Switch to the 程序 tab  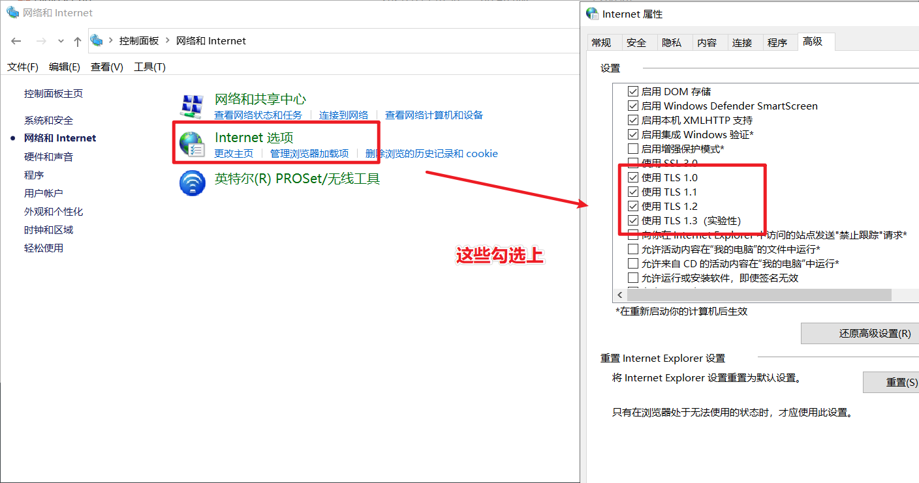point(777,42)
